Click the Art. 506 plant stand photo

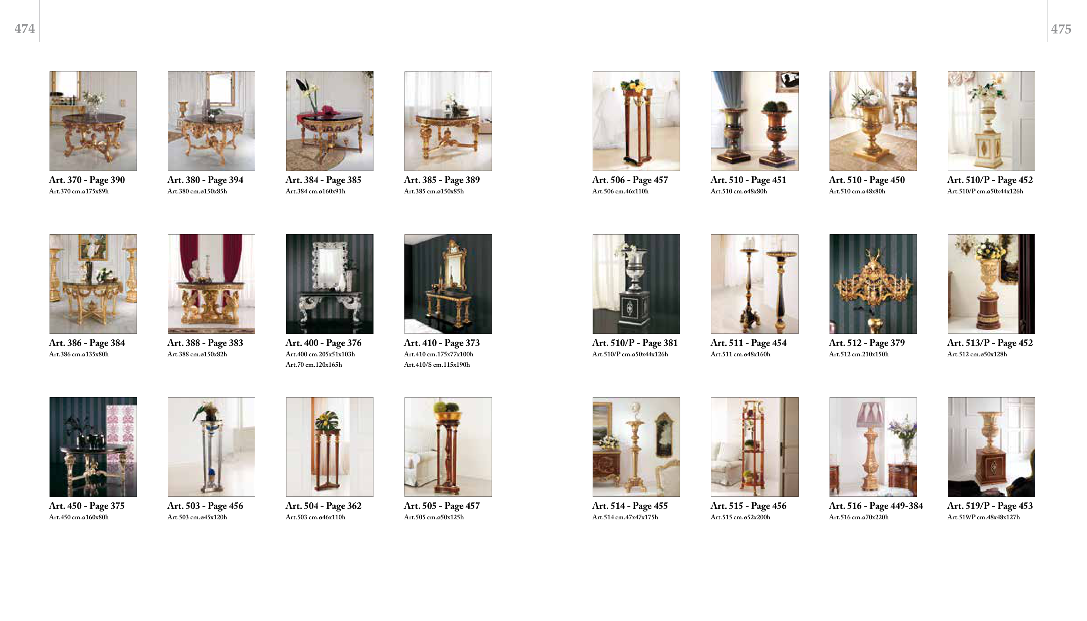[636, 121]
